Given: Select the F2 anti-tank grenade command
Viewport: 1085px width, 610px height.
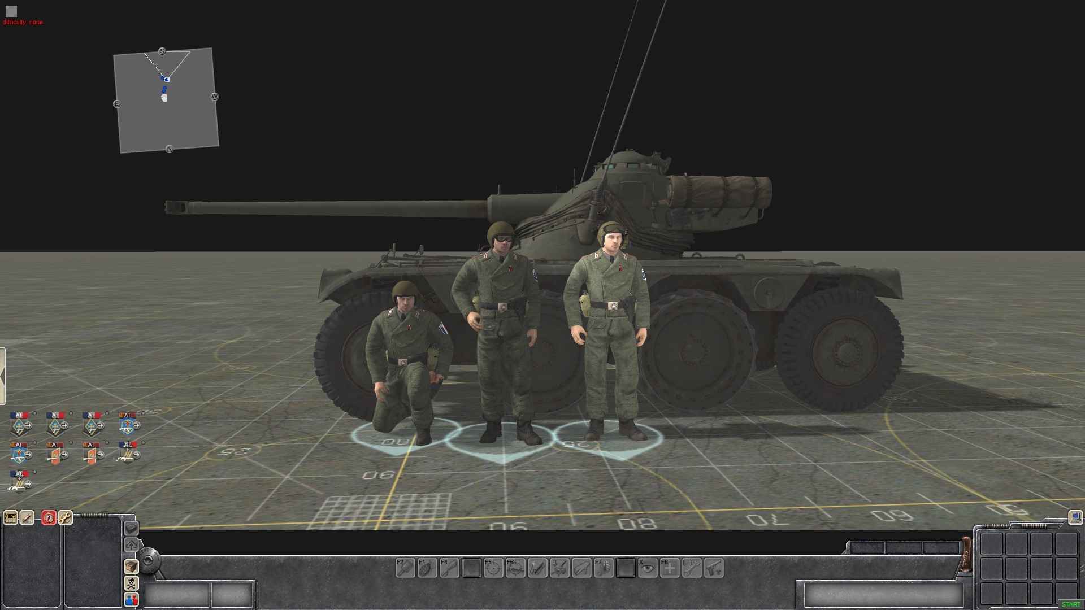Looking at the screenshot, I should tap(405, 568).
